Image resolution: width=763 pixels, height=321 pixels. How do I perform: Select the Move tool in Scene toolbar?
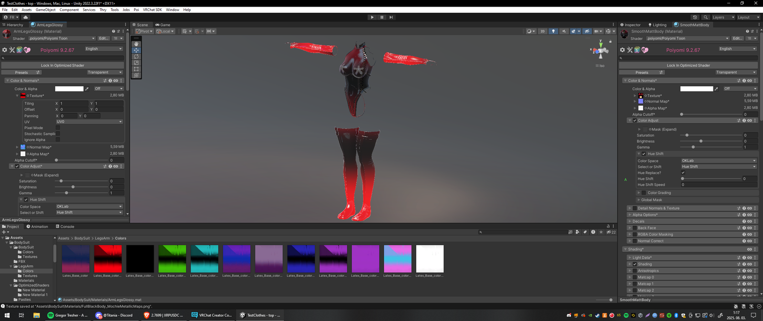pos(136,50)
